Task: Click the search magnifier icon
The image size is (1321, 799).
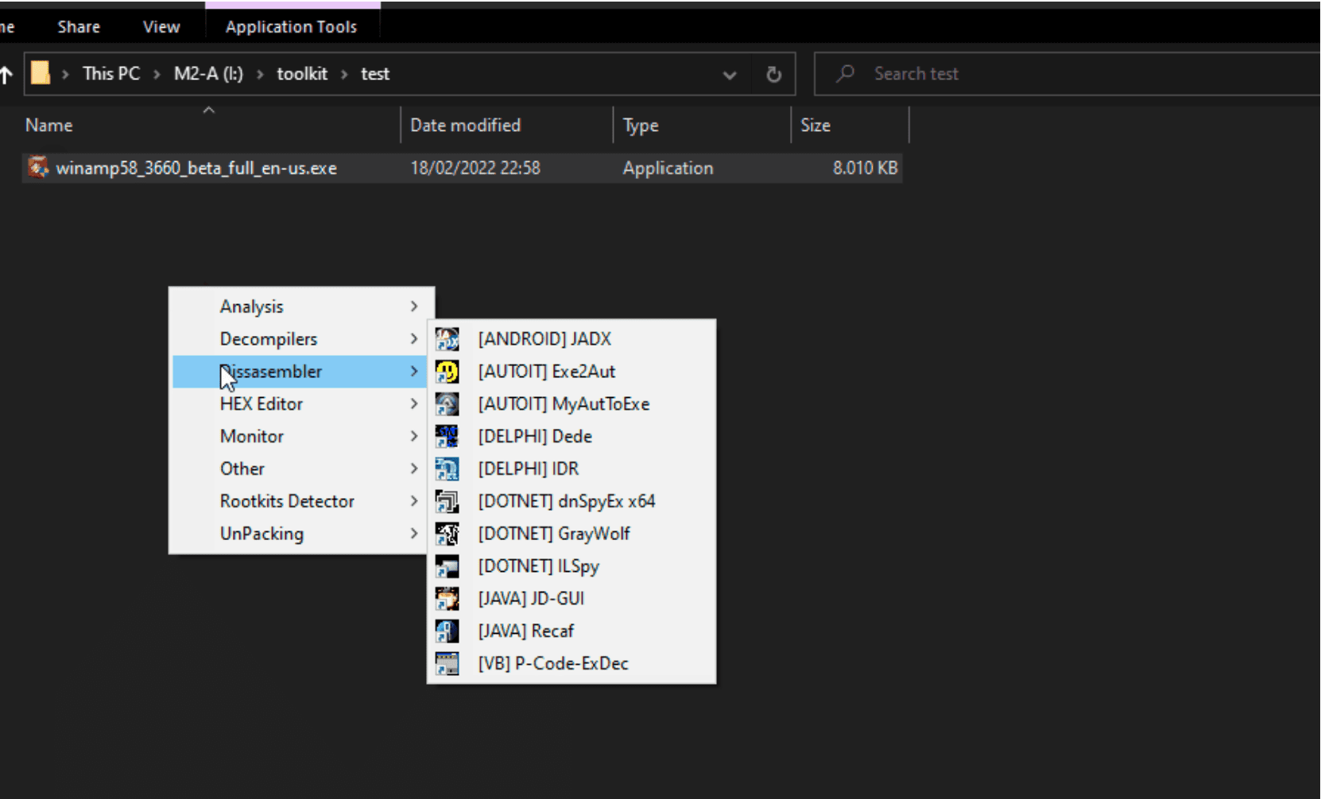Action: tap(846, 74)
